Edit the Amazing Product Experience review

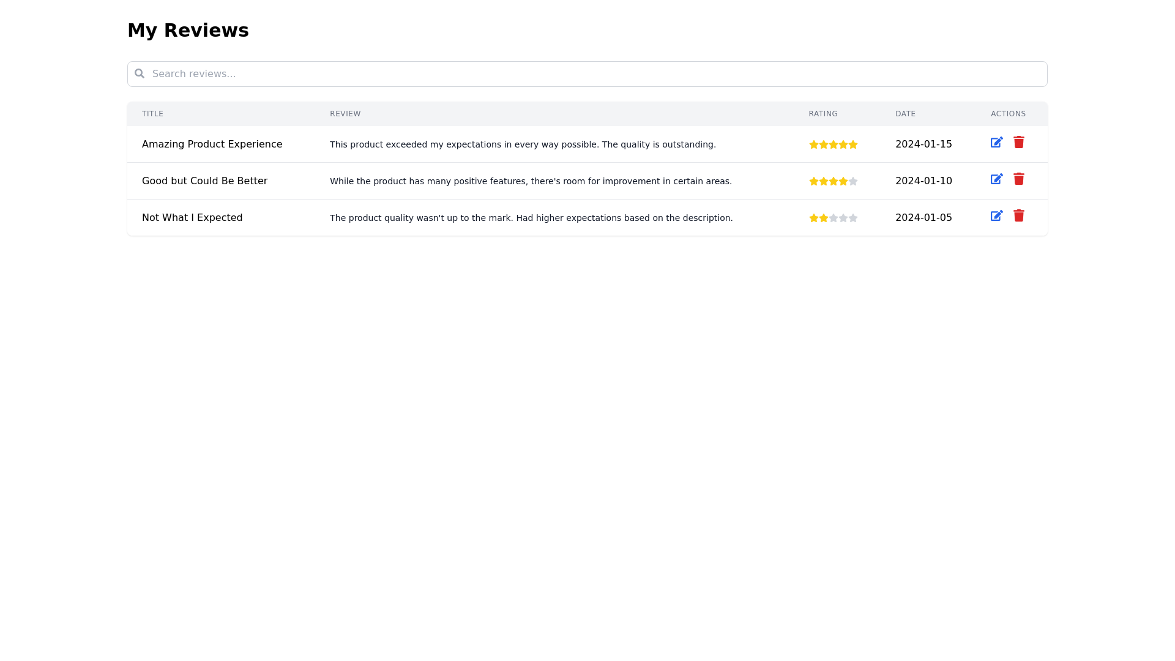pos(996,143)
